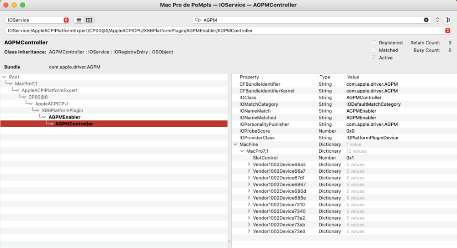Expand Vendor1002Device66a3 dictionary
This screenshot has width=457, height=248.
pyautogui.click(x=249, y=164)
